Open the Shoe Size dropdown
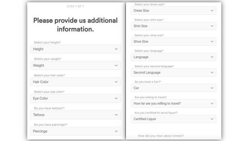 (x=174, y=42)
